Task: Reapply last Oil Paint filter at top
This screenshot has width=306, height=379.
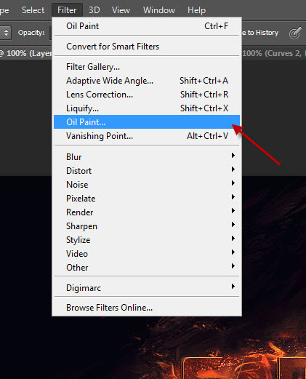Action: [147, 26]
